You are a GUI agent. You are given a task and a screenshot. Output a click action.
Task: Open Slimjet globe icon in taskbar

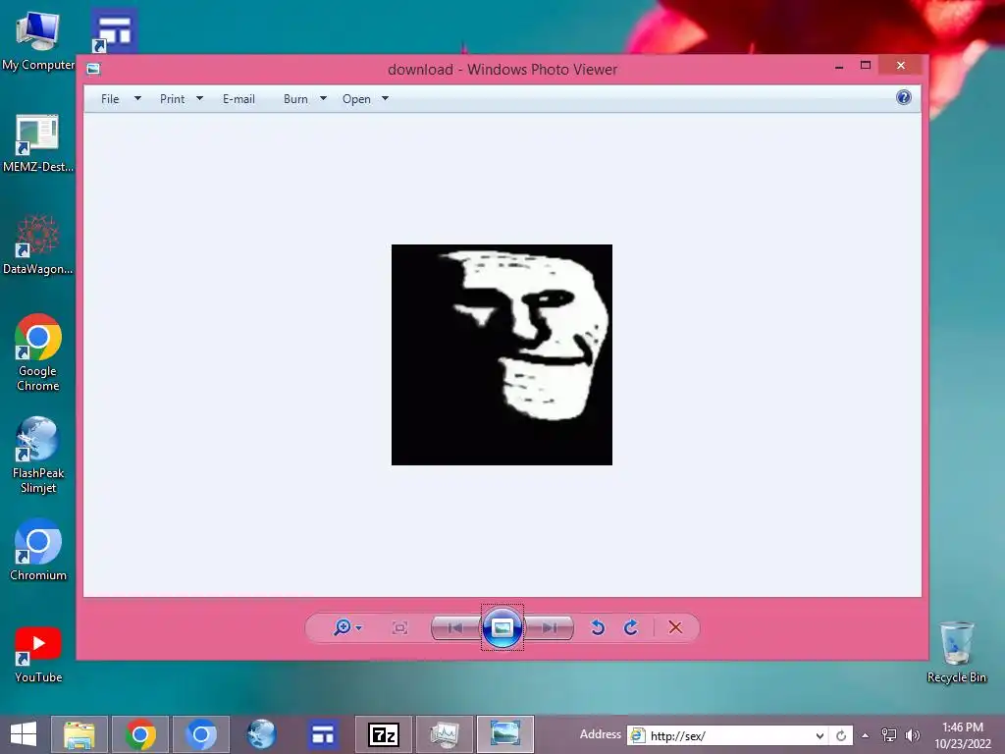tap(261, 734)
